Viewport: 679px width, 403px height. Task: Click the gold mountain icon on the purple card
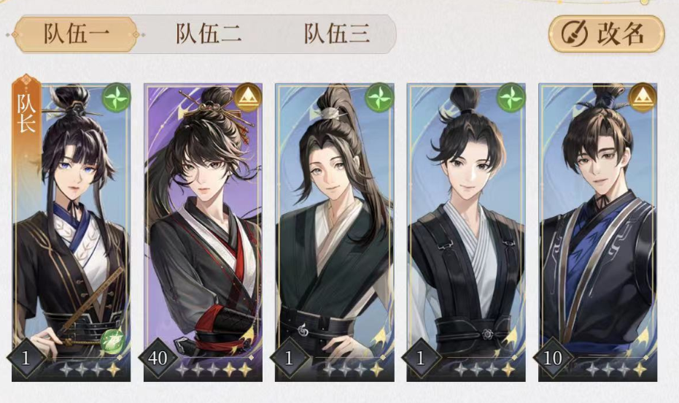click(x=248, y=97)
